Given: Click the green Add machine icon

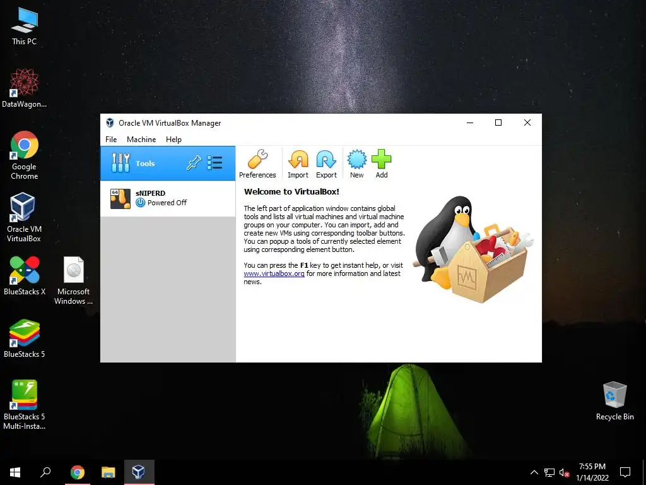Looking at the screenshot, I should point(382,164).
